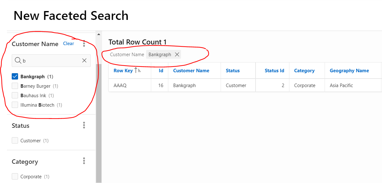This screenshot has height=183, width=382.
Task: Click sort ascending icon beside Row Key
Action: [x=138, y=70]
